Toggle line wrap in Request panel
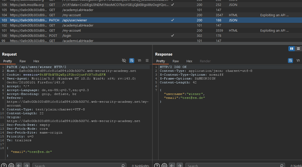Image resolution: width=302 pixels, height=167 pixels. [131, 61]
